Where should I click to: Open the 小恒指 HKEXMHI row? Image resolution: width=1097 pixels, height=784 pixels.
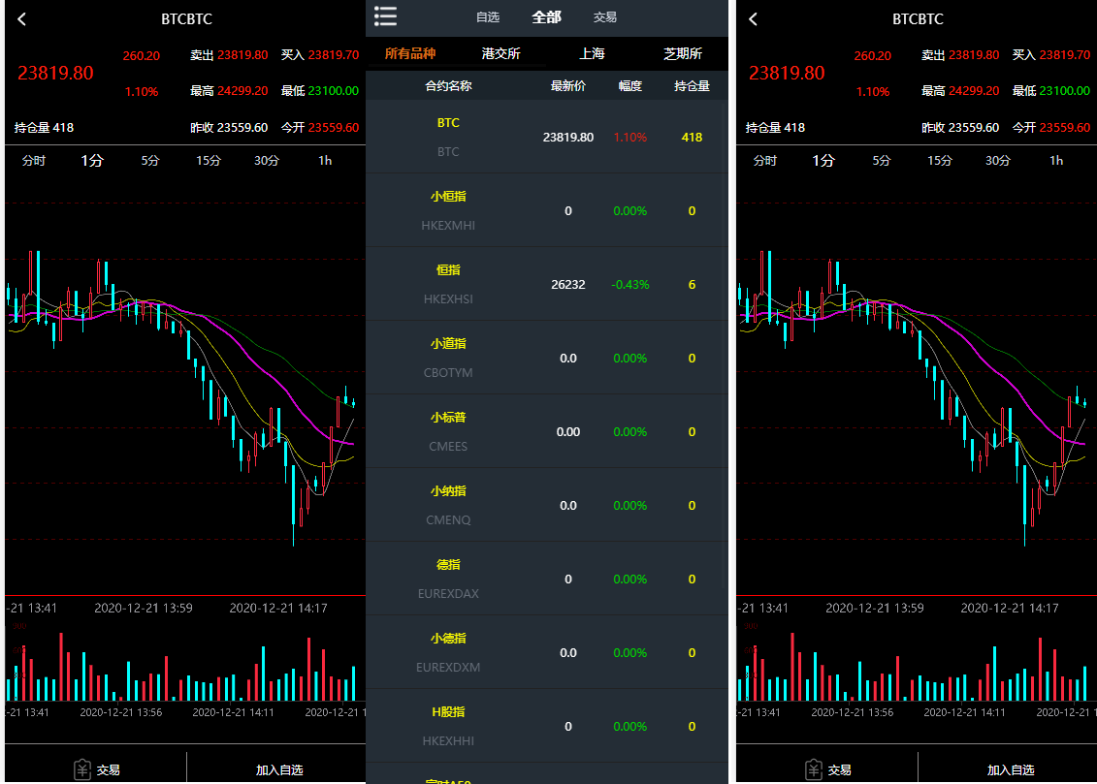pyautogui.click(x=546, y=210)
